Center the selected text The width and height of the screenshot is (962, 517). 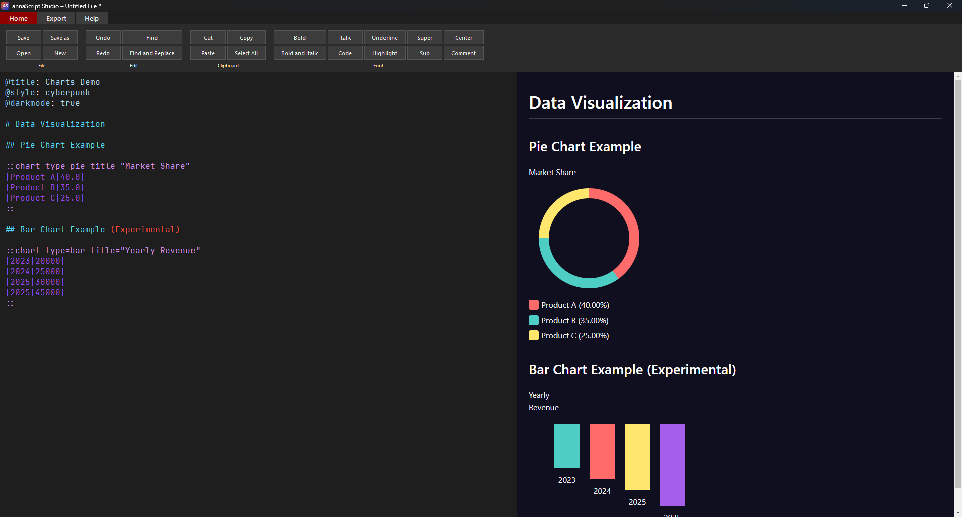[x=464, y=38]
